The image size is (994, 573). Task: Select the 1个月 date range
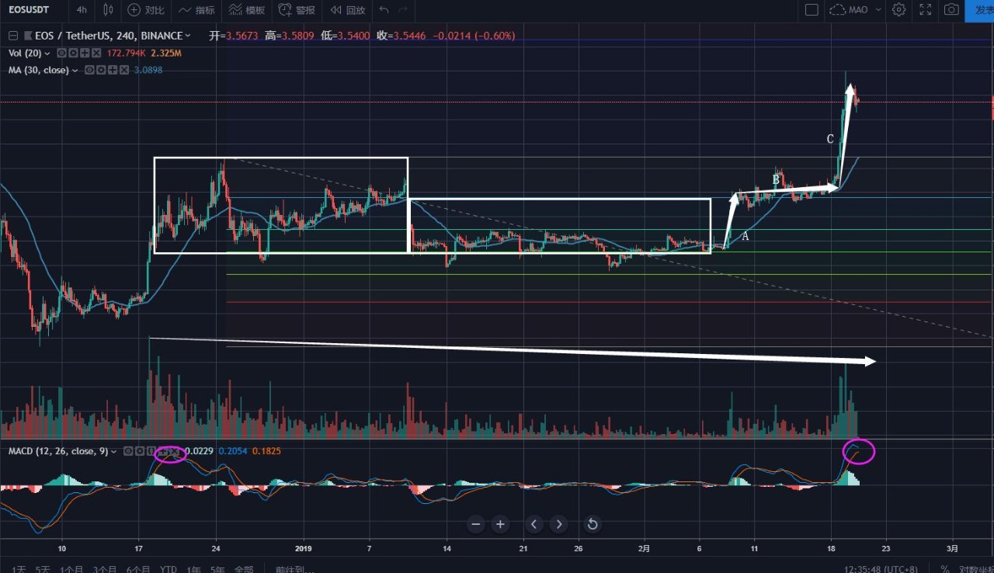(71, 569)
